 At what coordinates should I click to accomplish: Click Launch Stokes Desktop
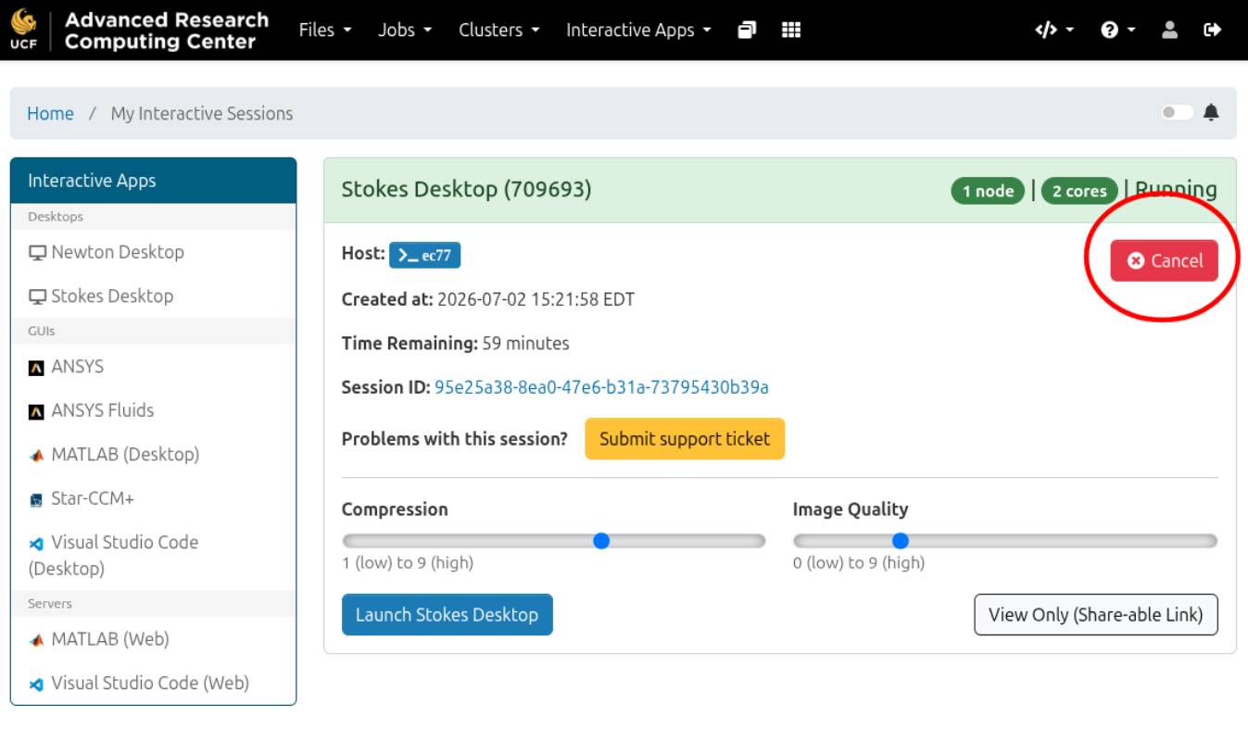click(x=448, y=615)
